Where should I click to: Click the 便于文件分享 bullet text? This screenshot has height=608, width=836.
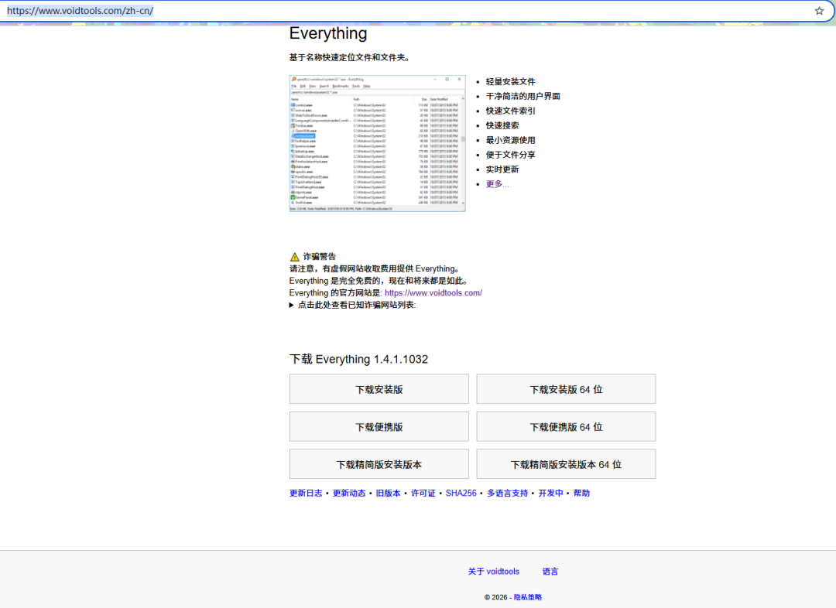tap(510, 155)
